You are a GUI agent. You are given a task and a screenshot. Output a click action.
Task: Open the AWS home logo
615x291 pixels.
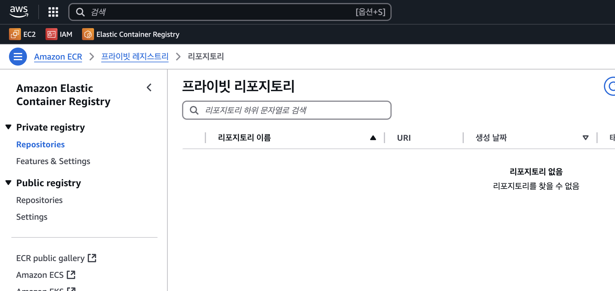point(19,12)
